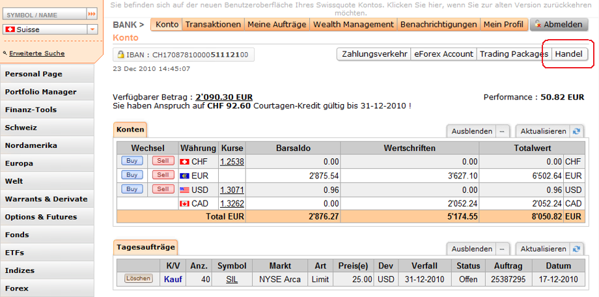Open Europa in the sidebar

point(47,163)
